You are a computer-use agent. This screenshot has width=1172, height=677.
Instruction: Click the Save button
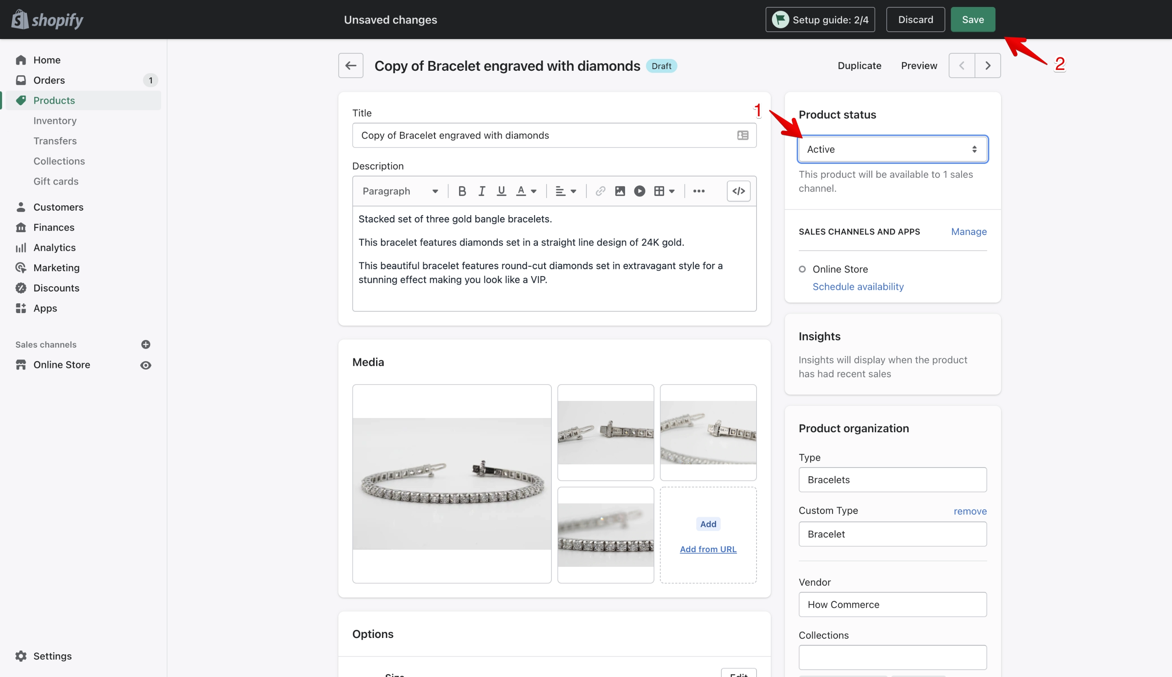973,20
